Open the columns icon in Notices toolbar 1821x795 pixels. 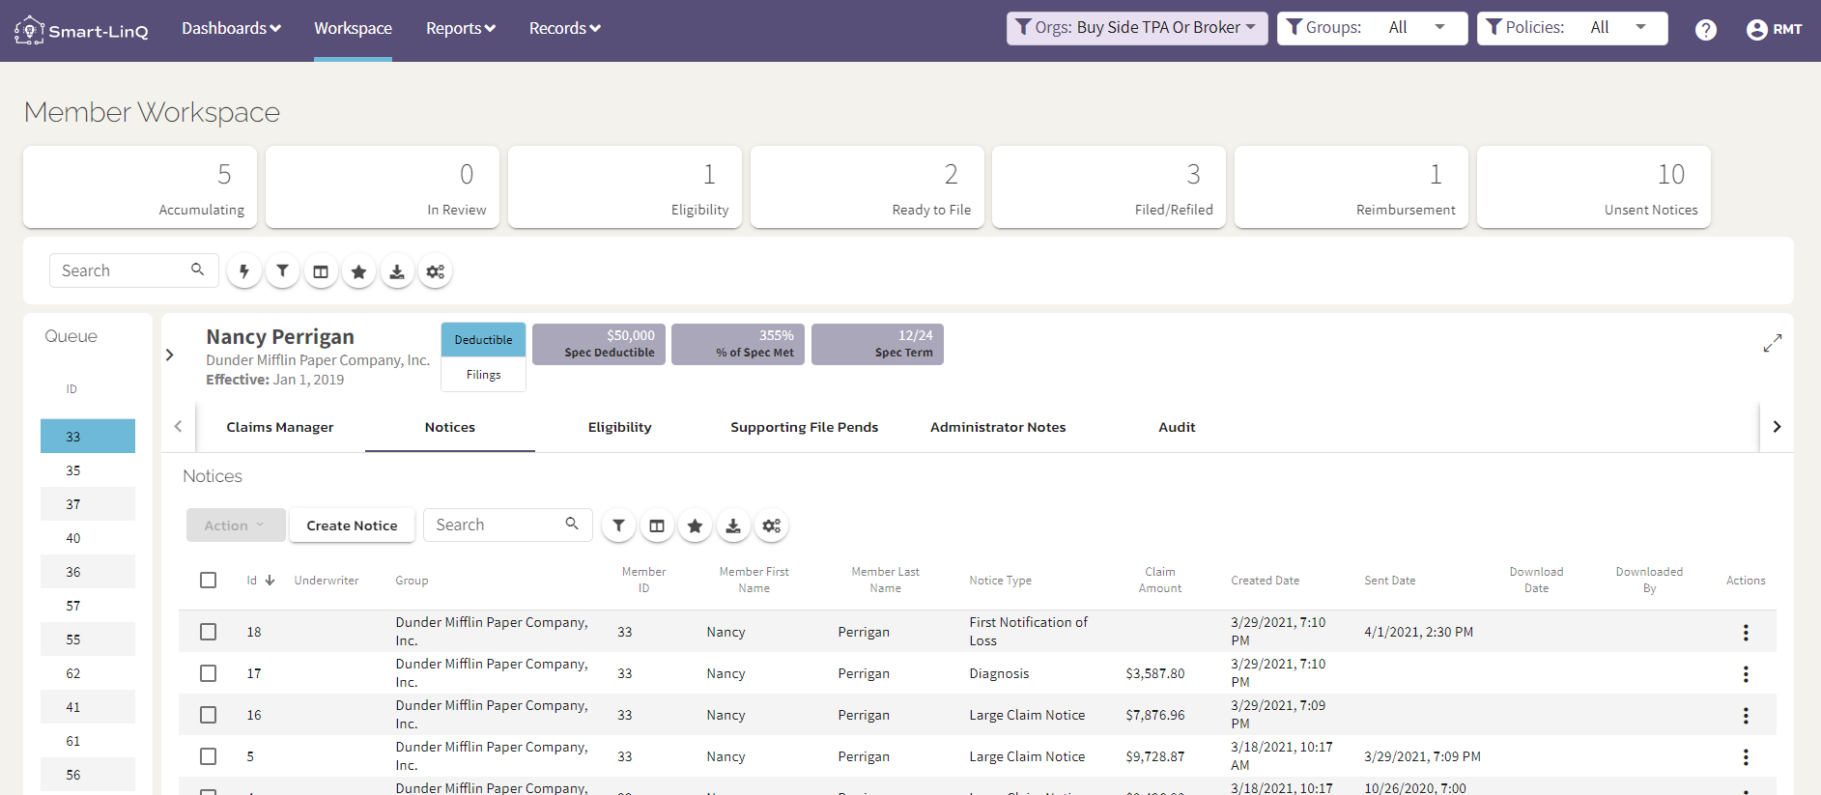coord(657,525)
